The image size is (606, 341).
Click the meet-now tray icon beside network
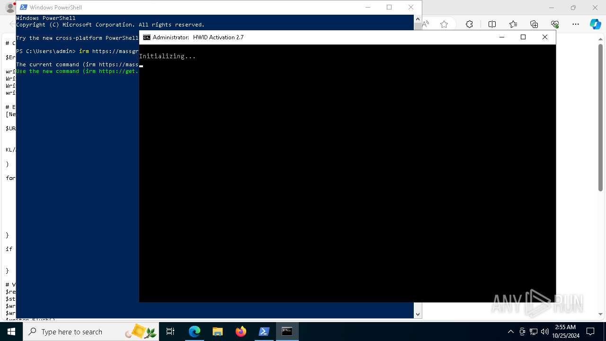522,332
